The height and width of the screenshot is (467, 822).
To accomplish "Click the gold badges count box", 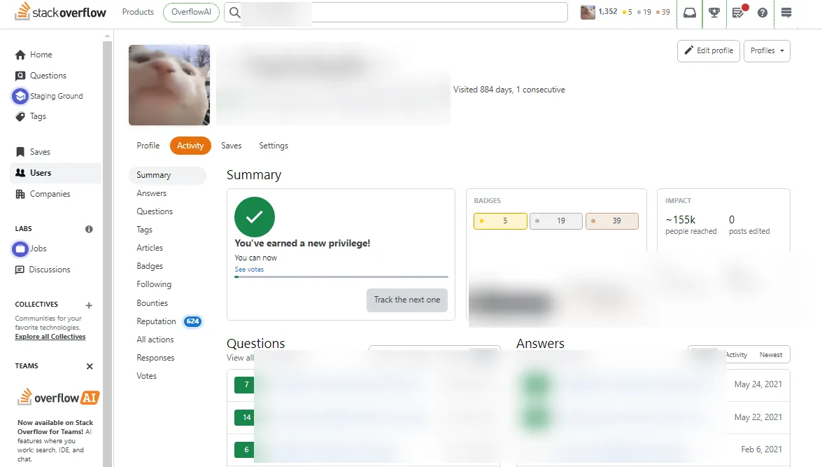I will 500,221.
